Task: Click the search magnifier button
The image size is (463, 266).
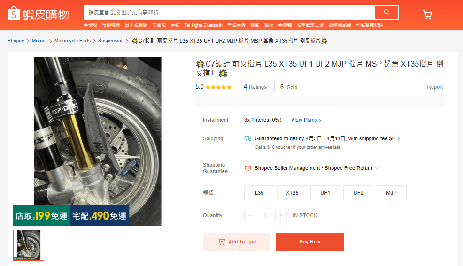Action: tap(386, 12)
